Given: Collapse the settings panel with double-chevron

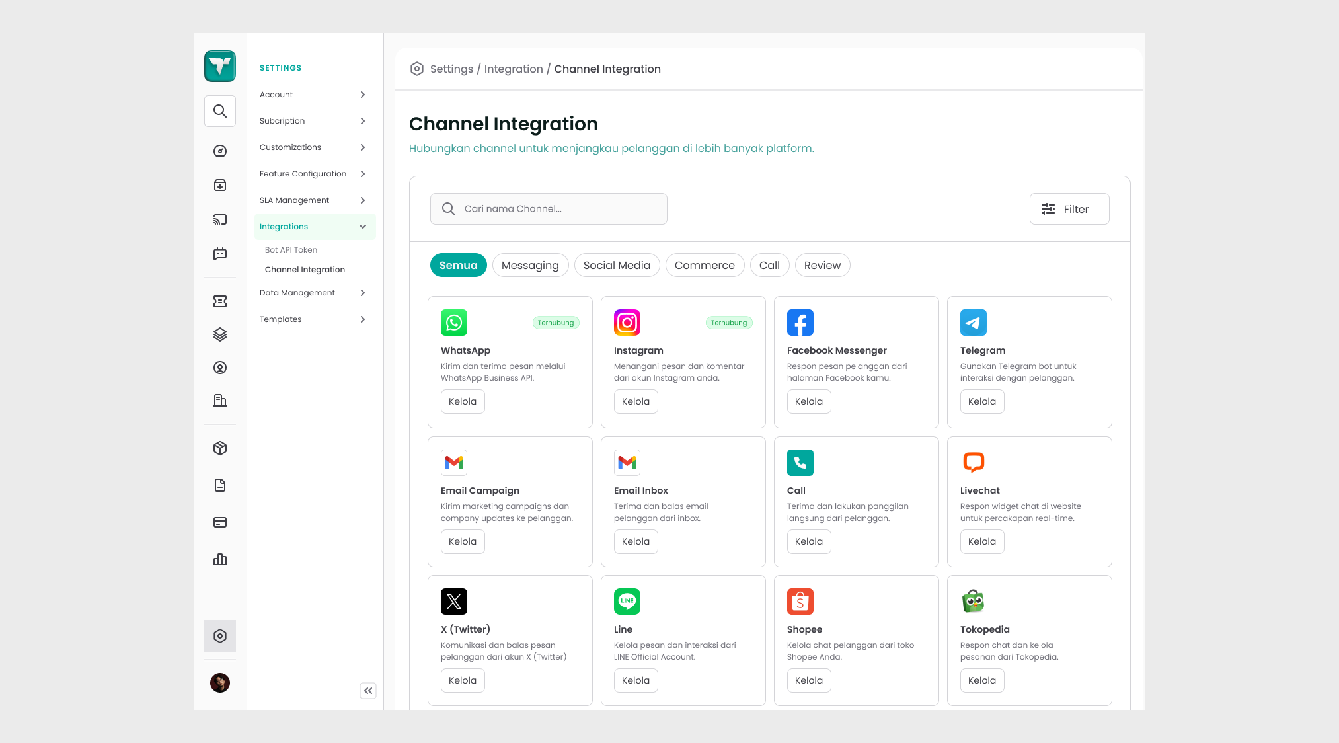Looking at the screenshot, I should [x=368, y=691].
